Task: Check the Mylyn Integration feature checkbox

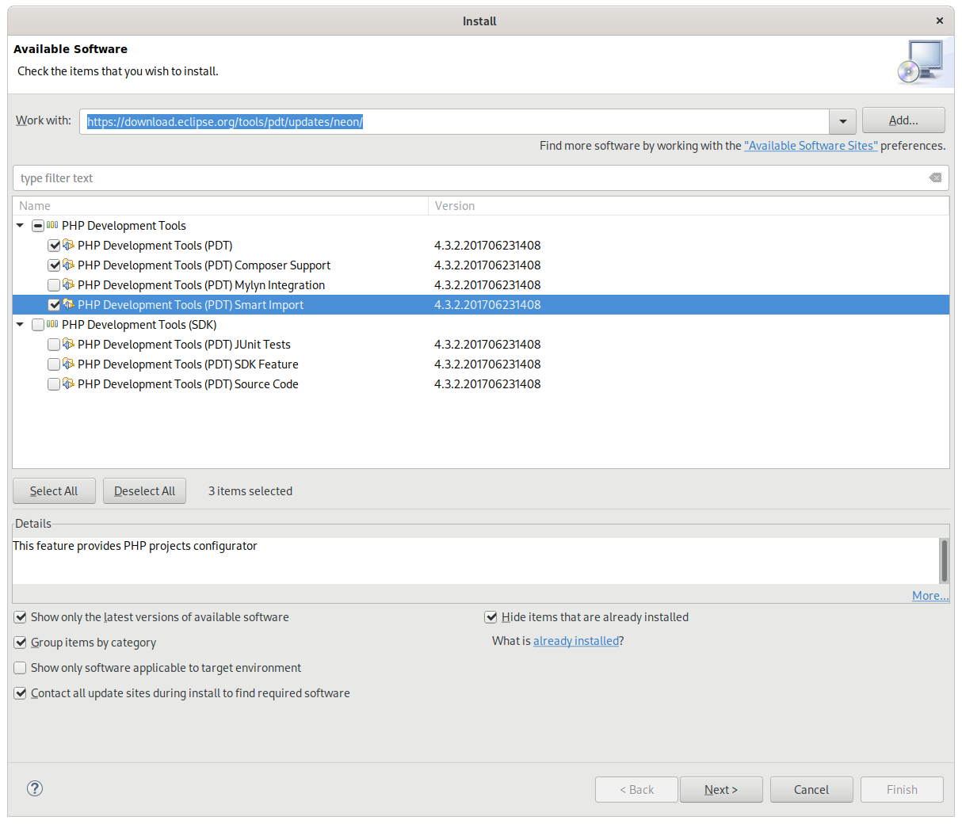Action: click(54, 284)
